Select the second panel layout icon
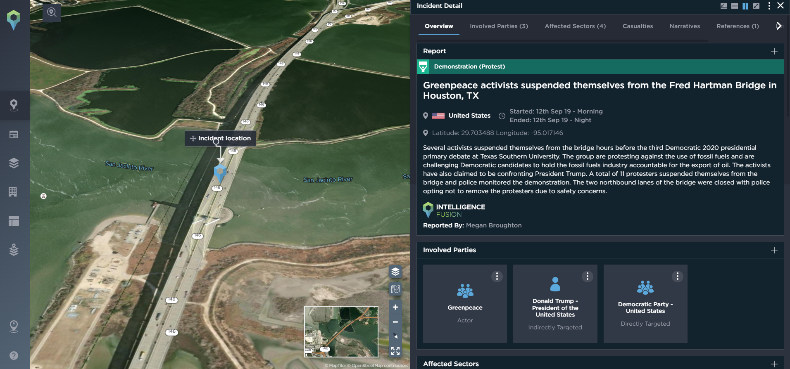 735,6
